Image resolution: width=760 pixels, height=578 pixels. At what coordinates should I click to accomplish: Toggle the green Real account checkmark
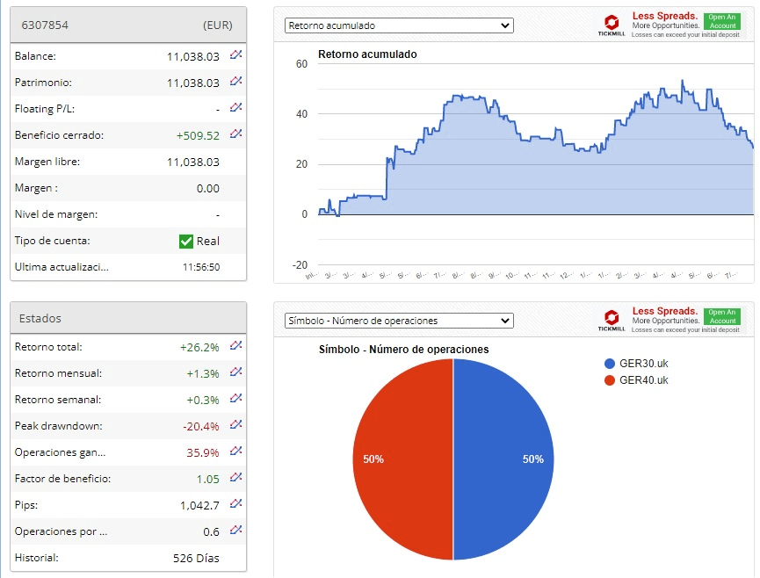[186, 242]
